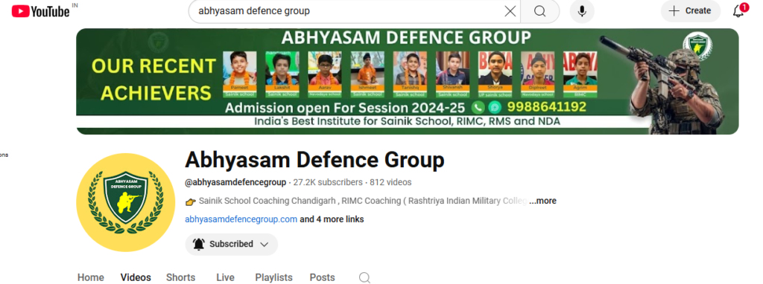Viewport: 763px width, 284px height.
Task: Open the Shorts tab
Action: (180, 278)
